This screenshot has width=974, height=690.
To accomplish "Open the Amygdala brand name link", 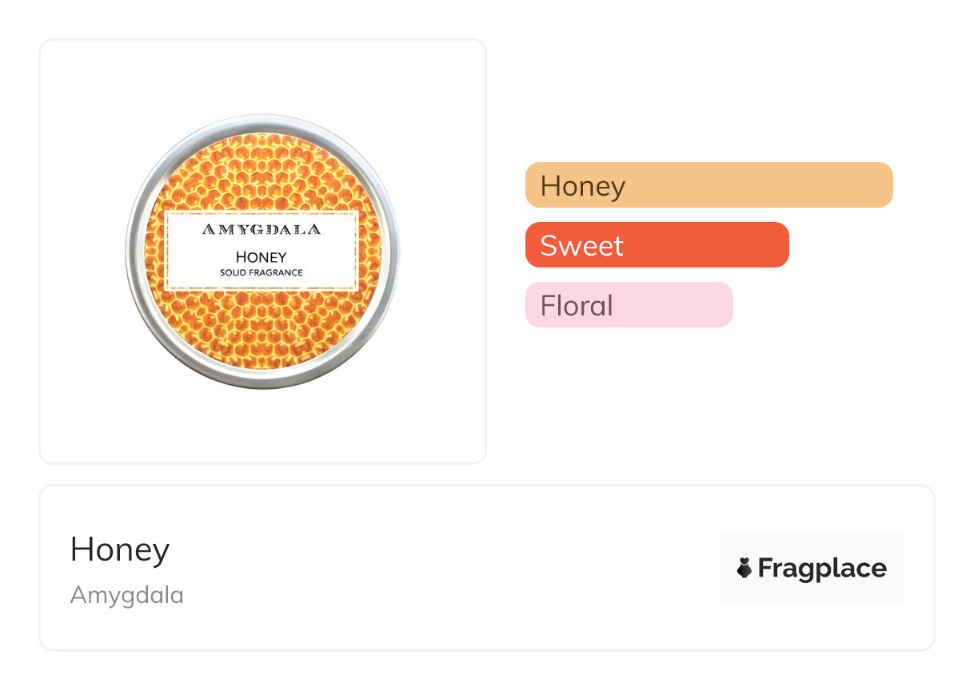I will [126, 595].
